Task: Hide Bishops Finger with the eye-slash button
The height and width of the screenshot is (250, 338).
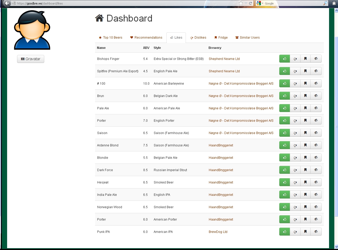Action: click(316, 59)
